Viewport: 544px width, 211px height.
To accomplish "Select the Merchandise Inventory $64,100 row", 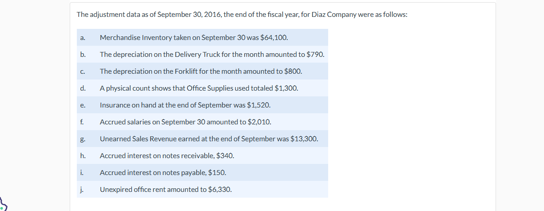I will coord(203,37).
